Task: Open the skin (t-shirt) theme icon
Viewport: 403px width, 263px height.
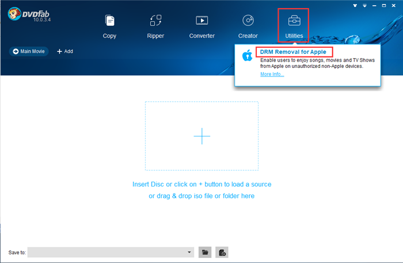Action: 354,5
